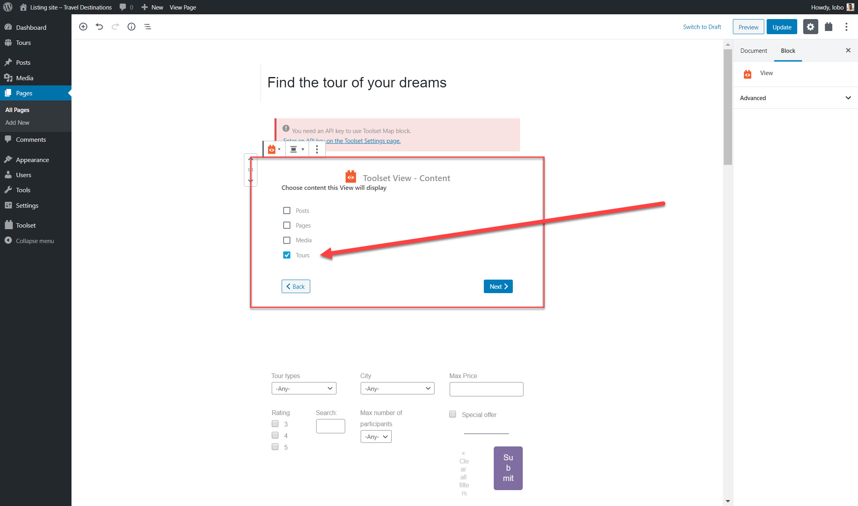Viewport: 858px width, 506px height.
Task: Open the Media admin menu item
Action: pos(25,78)
